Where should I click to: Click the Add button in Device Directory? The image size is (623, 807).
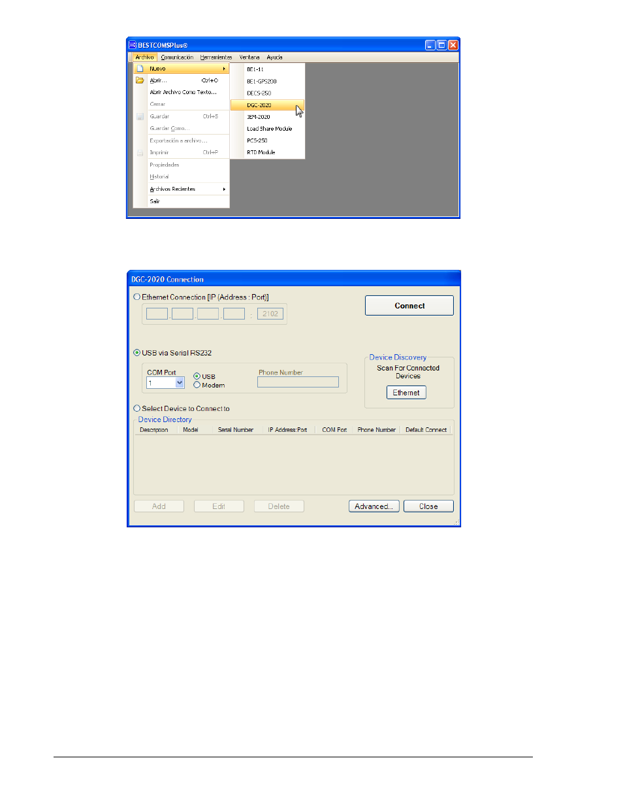pos(159,506)
